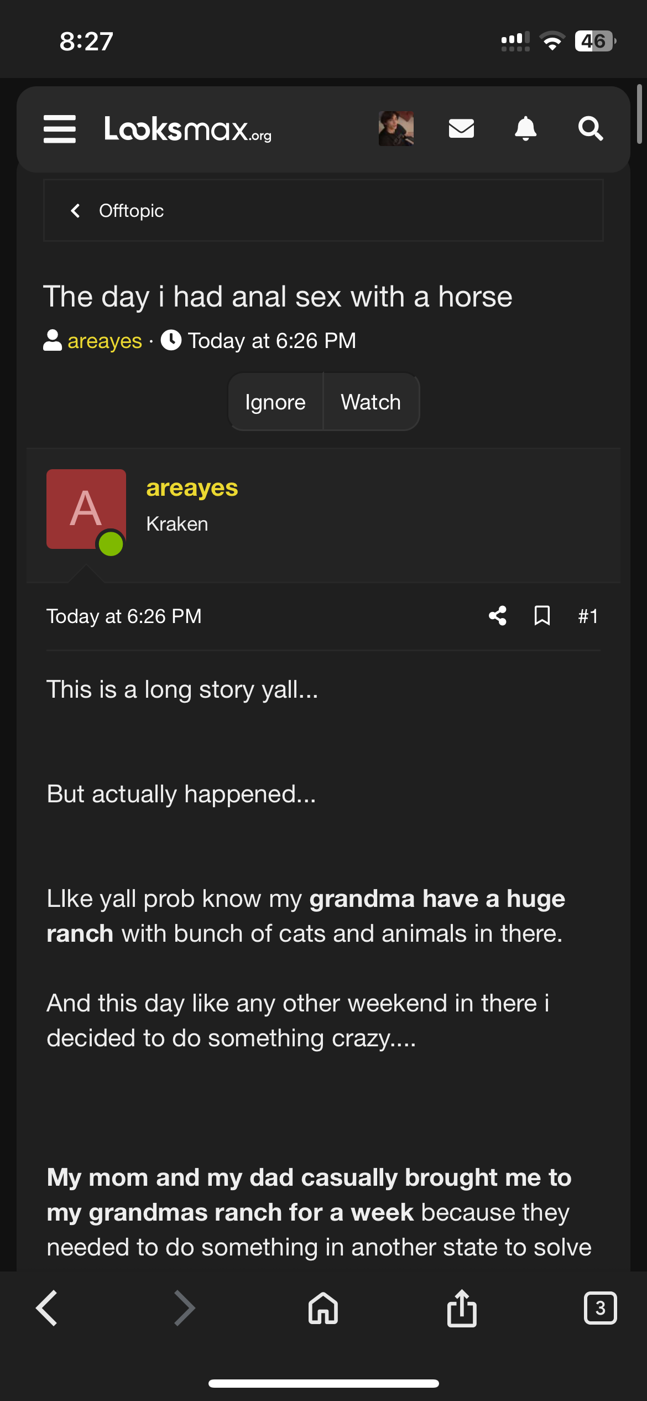The width and height of the screenshot is (647, 1401).
Task: Open the Looksmax.org logo homepage
Action: pos(188,129)
